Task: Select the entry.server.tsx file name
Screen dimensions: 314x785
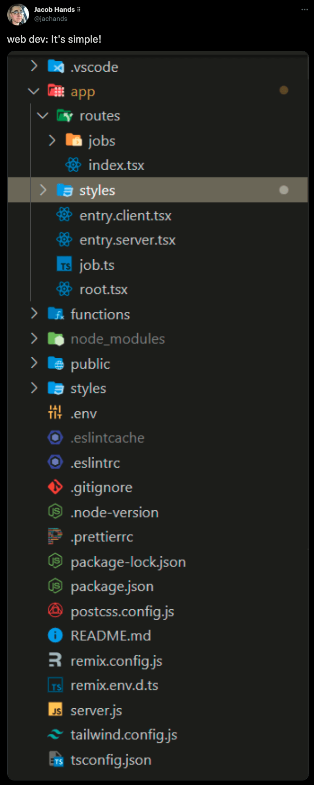Action: click(127, 240)
